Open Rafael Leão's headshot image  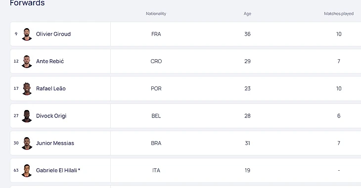coord(27,89)
